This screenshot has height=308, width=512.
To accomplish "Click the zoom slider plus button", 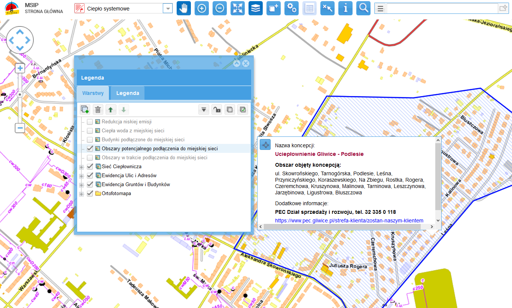I will point(20,68).
